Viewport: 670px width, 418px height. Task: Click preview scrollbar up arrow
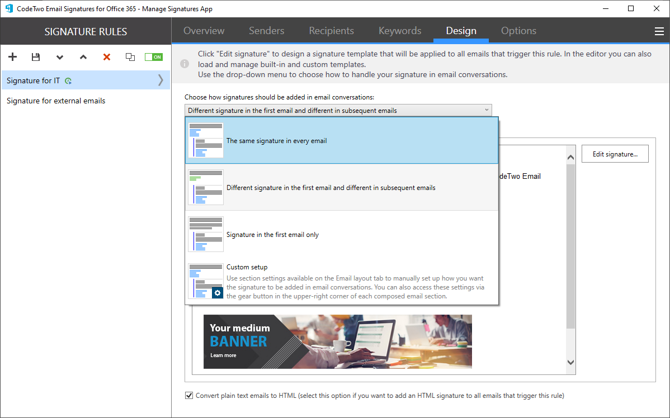click(x=570, y=158)
